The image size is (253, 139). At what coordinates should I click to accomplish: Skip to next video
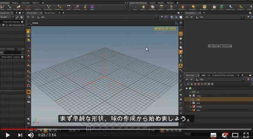(x=20, y=135)
